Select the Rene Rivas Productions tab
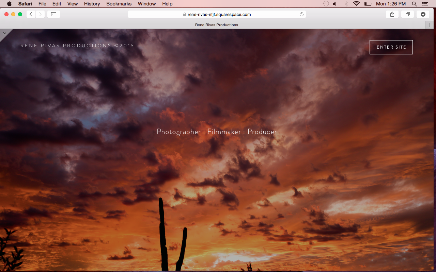Image resolution: width=436 pixels, height=272 pixels. (x=217, y=25)
